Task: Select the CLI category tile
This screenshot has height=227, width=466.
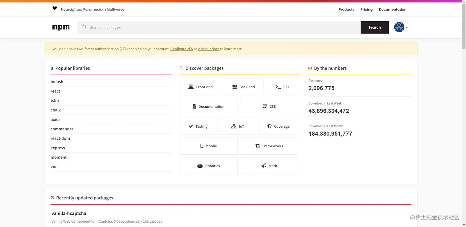Action: pos(282,87)
